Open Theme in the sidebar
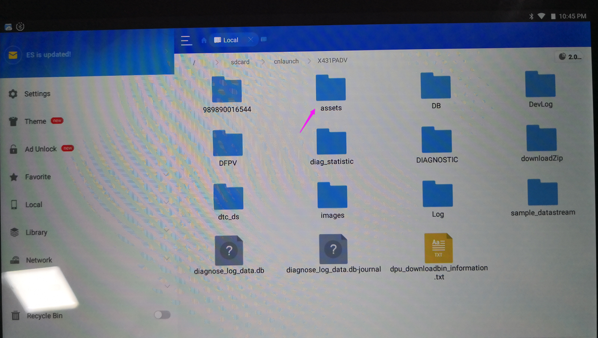Viewport: 598px width, 338px height. 35,121
